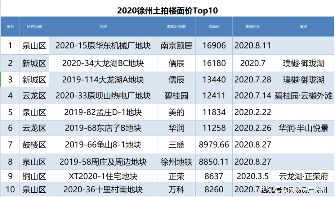Screen dimensions: 335x197
Task: Select rank number 10 cell
Action: pos(10,190)
